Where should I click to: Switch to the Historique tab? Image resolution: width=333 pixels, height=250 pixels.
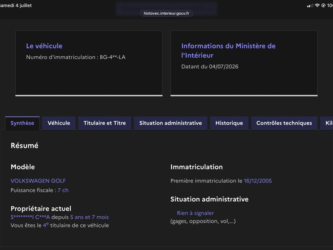click(x=229, y=123)
